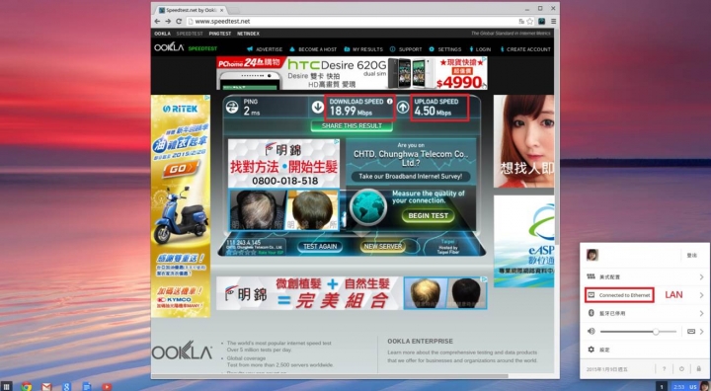Click the HTC Desire 620G banner ad
The width and height of the screenshot is (711, 391).
tap(352, 73)
